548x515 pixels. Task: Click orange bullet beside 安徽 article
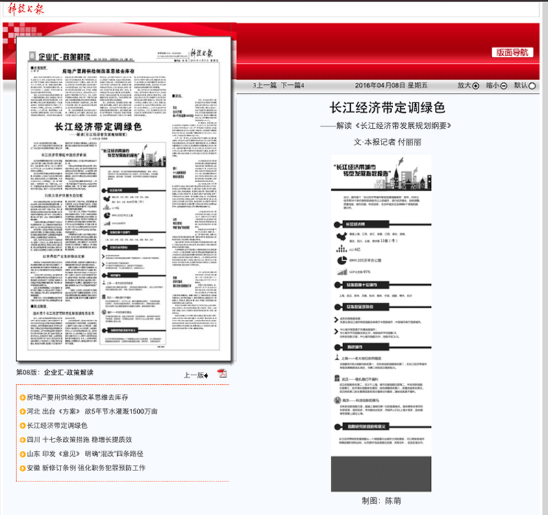pyautogui.click(x=23, y=468)
